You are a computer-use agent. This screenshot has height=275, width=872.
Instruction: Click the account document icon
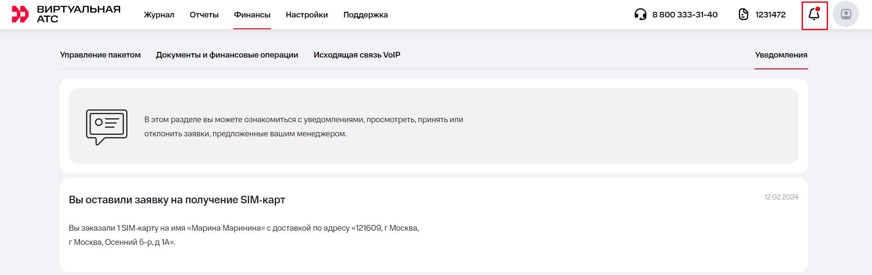(x=744, y=15)
